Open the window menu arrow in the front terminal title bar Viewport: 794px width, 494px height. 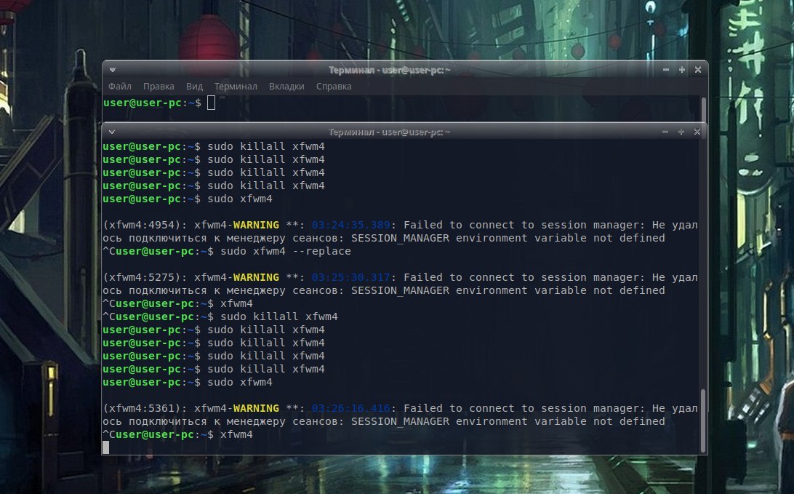tap(112, 132)
